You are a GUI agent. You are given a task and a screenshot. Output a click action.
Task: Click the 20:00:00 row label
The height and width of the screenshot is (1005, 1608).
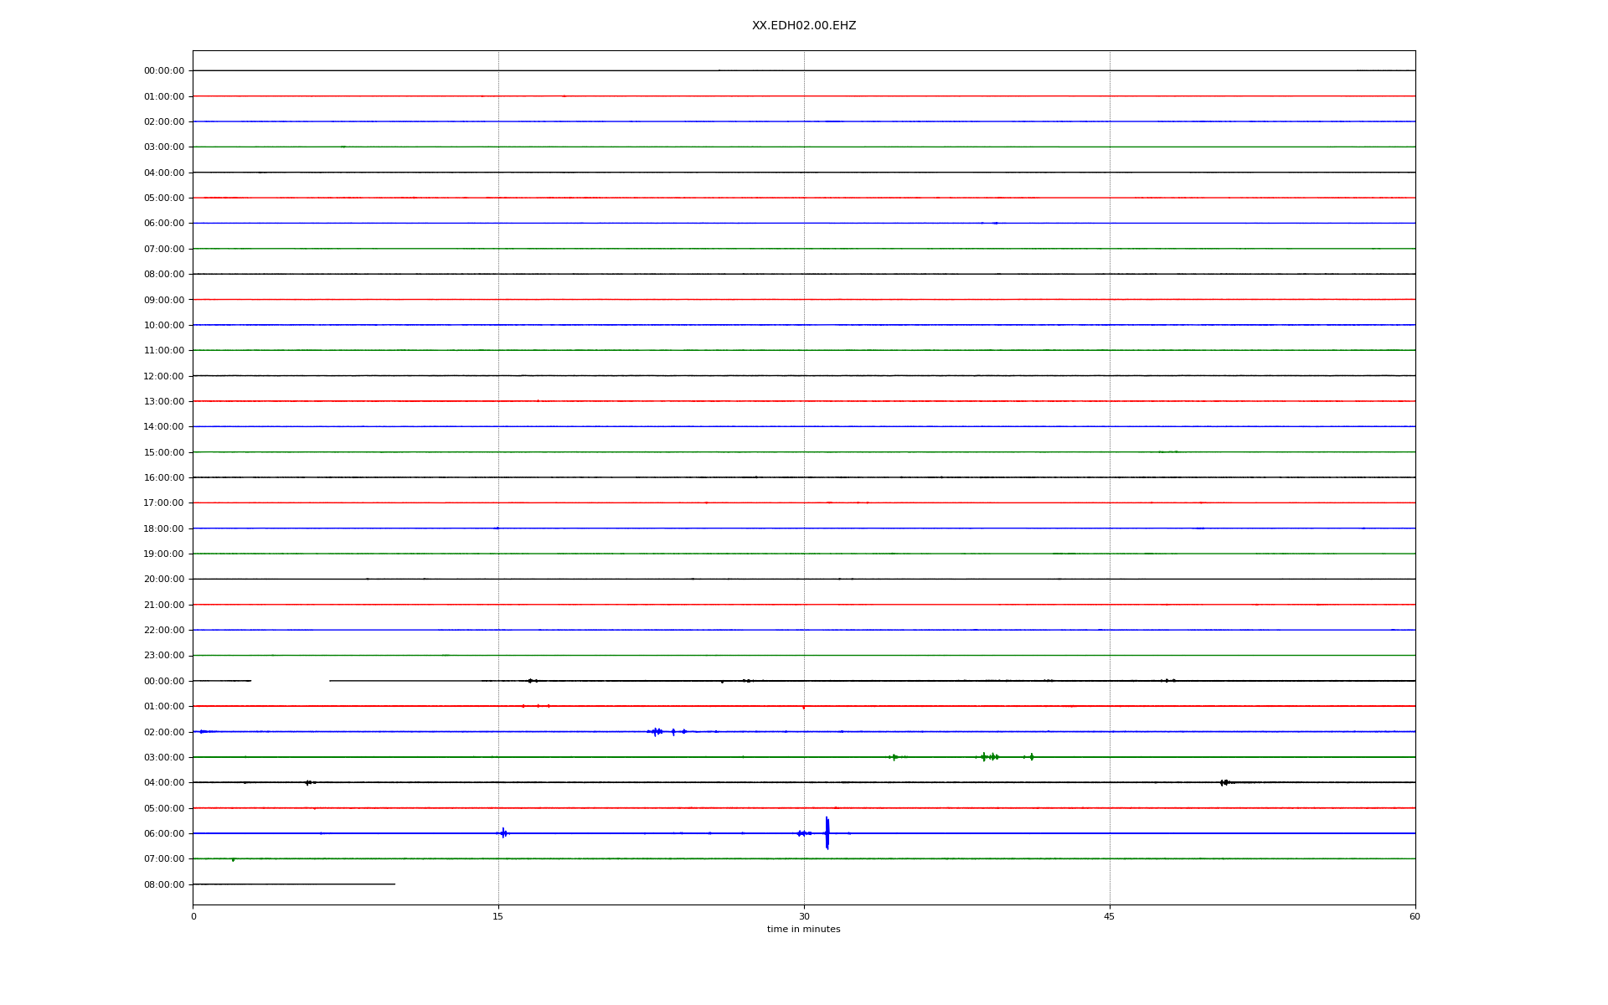click(163, 580)
